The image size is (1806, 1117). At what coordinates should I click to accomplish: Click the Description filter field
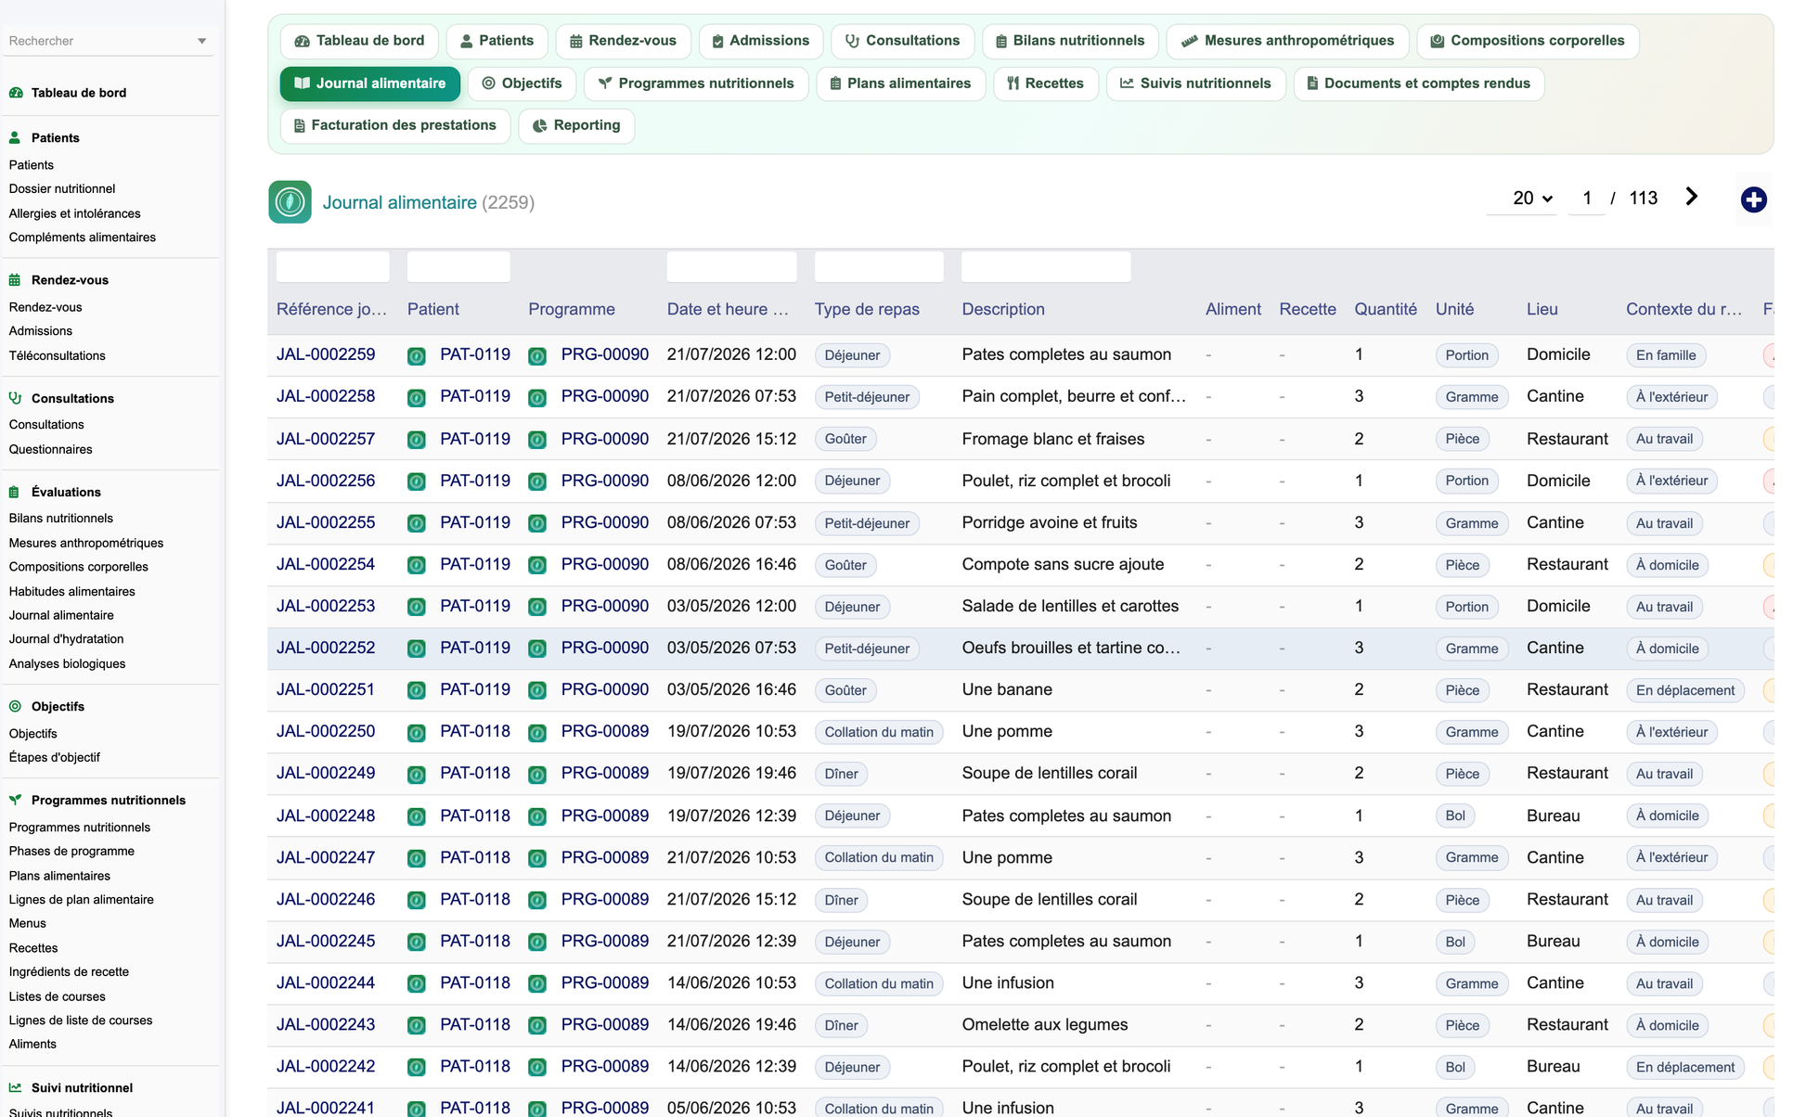(x=1046, y=267)
